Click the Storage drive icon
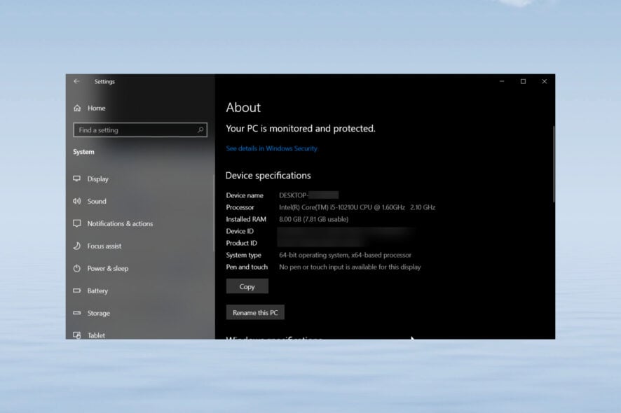This screenshot has height=413, width=621. pos(76,313)
